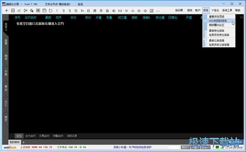Image resolution: width=246 pixels, height=152 pixels.
Task: Choose 重要资讯导读 from the menu
Action: coord(219,17)
